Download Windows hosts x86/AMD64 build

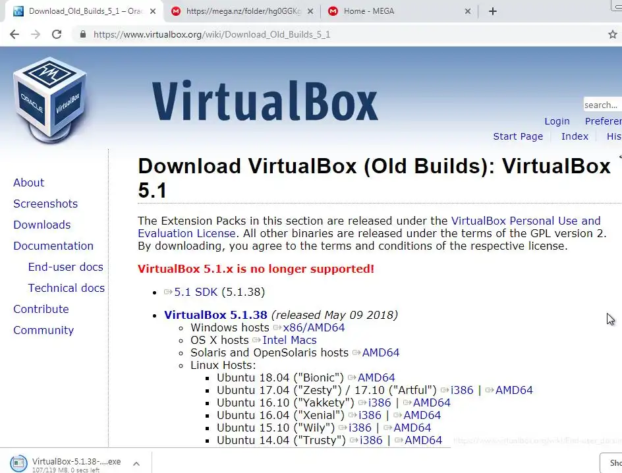tap(314, 327)
